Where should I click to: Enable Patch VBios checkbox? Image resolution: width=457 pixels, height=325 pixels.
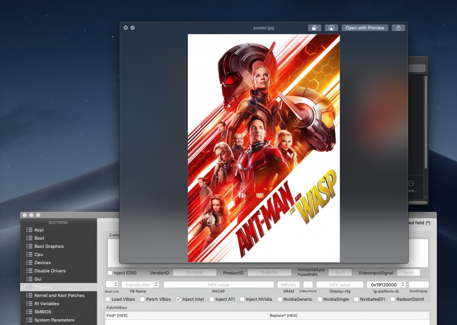(143, 299)
